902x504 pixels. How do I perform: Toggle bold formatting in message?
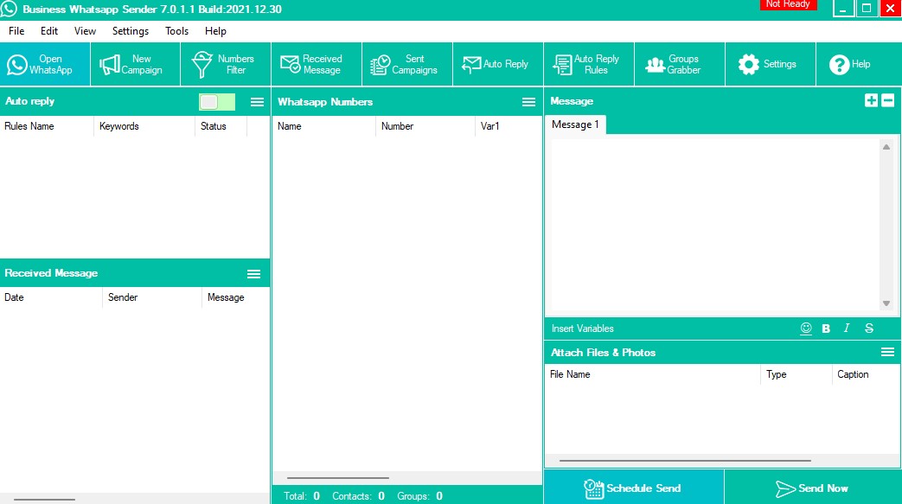(826, 329)
